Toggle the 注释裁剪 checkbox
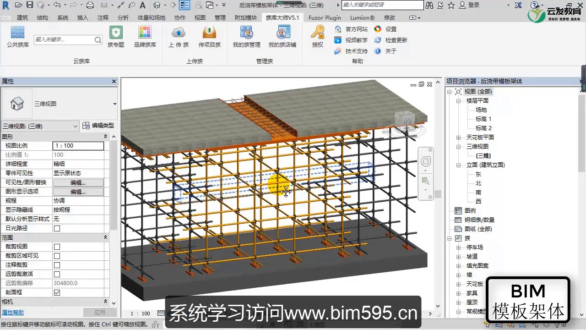The image size is (586, 330). pyautogui.click(x=57, y=265)
